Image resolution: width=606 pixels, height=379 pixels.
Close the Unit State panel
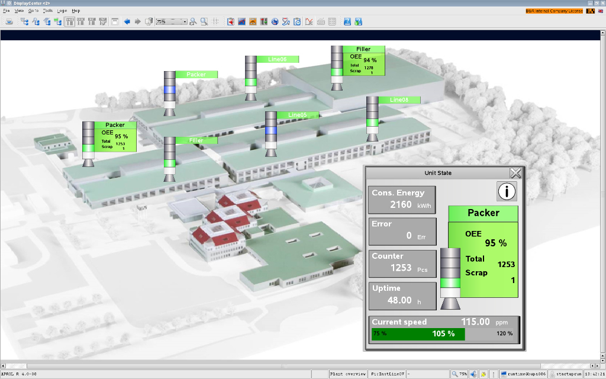coord(515,173)
